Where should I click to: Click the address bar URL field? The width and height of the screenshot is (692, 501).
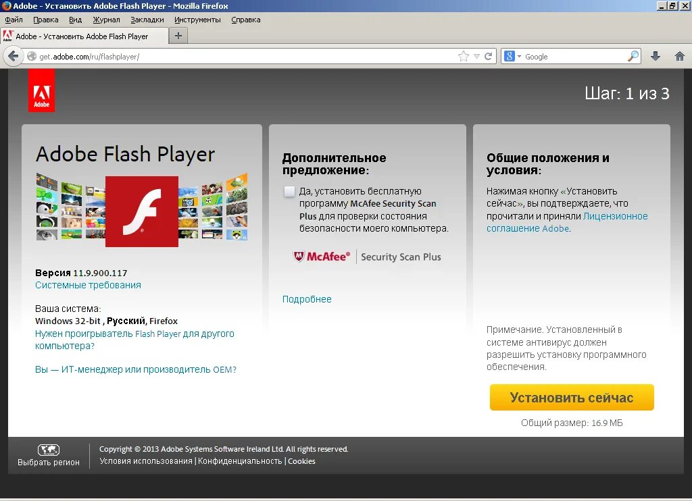247,57
